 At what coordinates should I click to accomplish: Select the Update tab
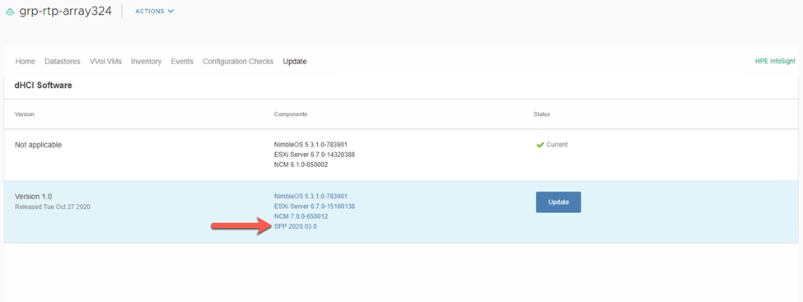(x=295, y=62)
